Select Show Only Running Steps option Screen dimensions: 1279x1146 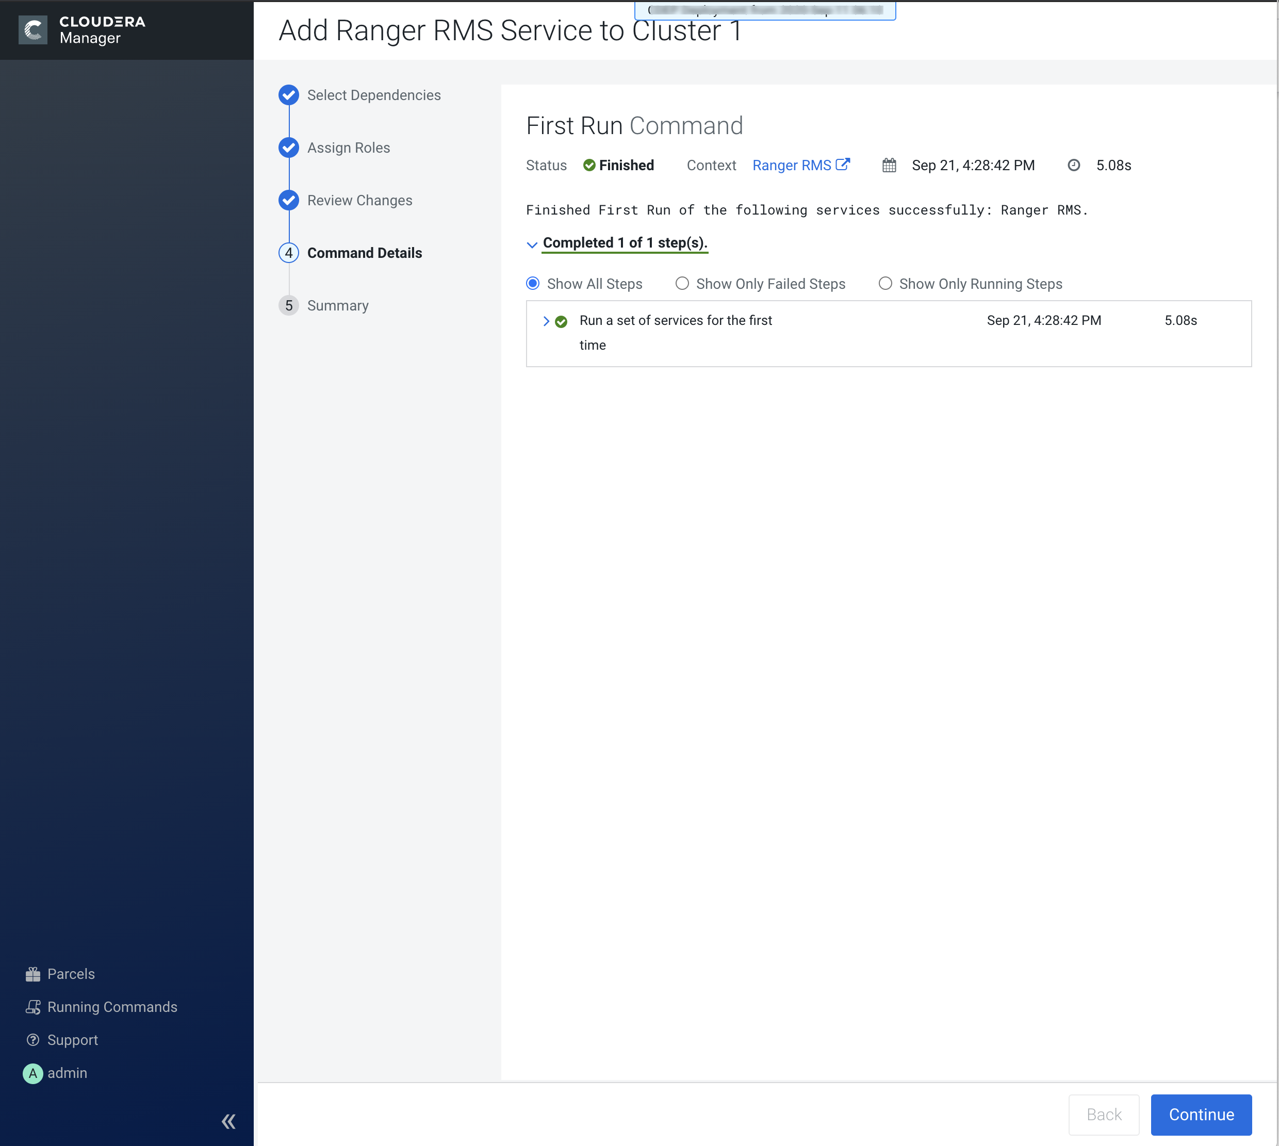tap(885, 283)
